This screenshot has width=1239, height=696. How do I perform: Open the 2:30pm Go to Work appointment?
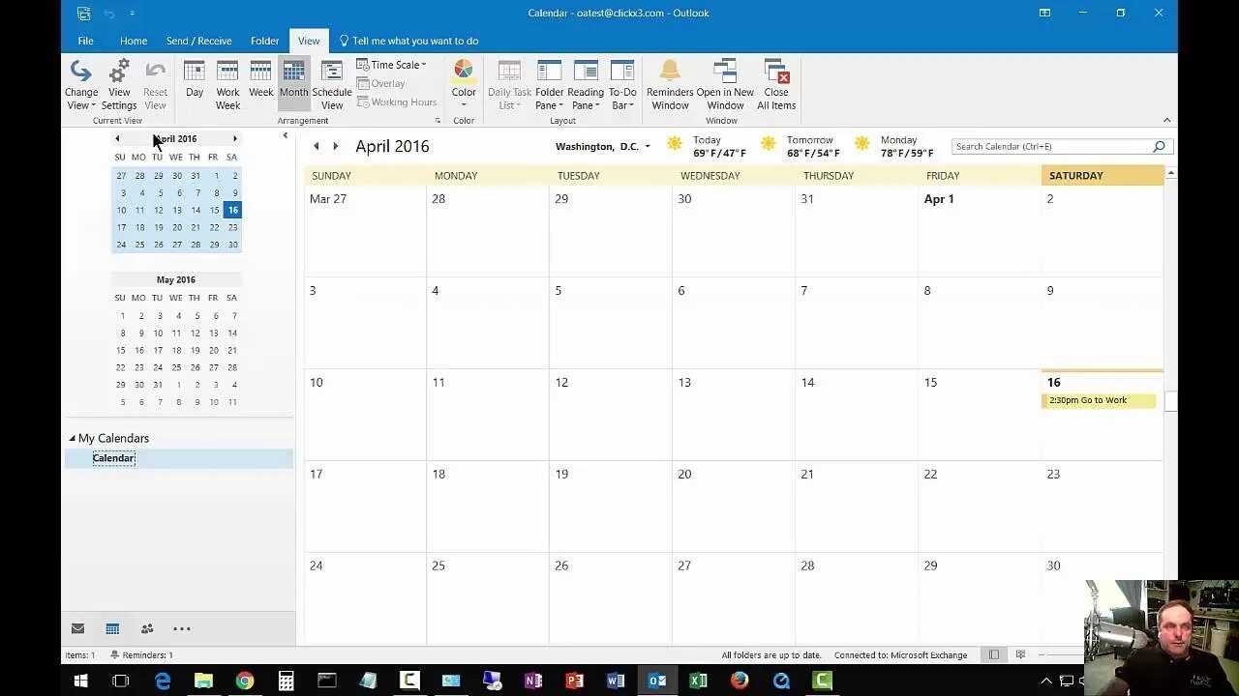click(x=1099, y=400)
